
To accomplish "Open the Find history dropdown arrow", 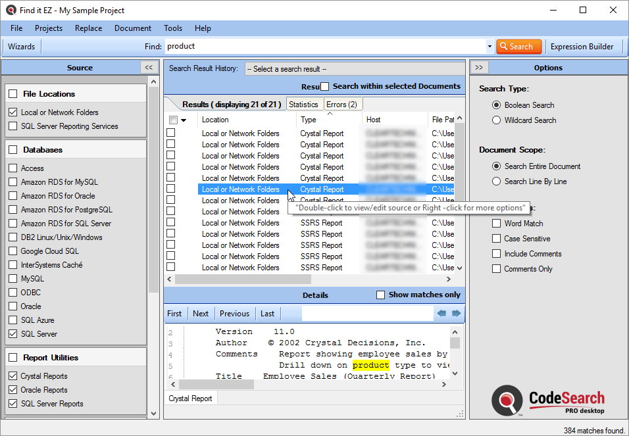I will tap(490, 47).
